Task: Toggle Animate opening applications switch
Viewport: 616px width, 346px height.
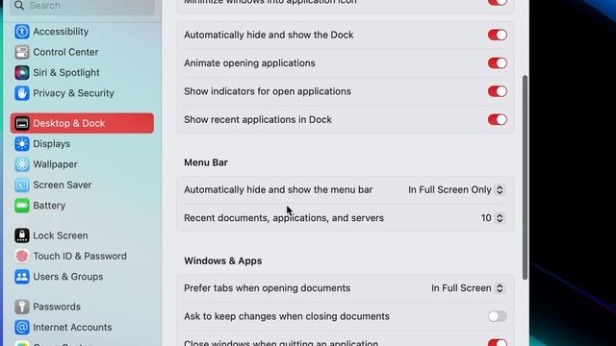Action: (x=498, y=63)
